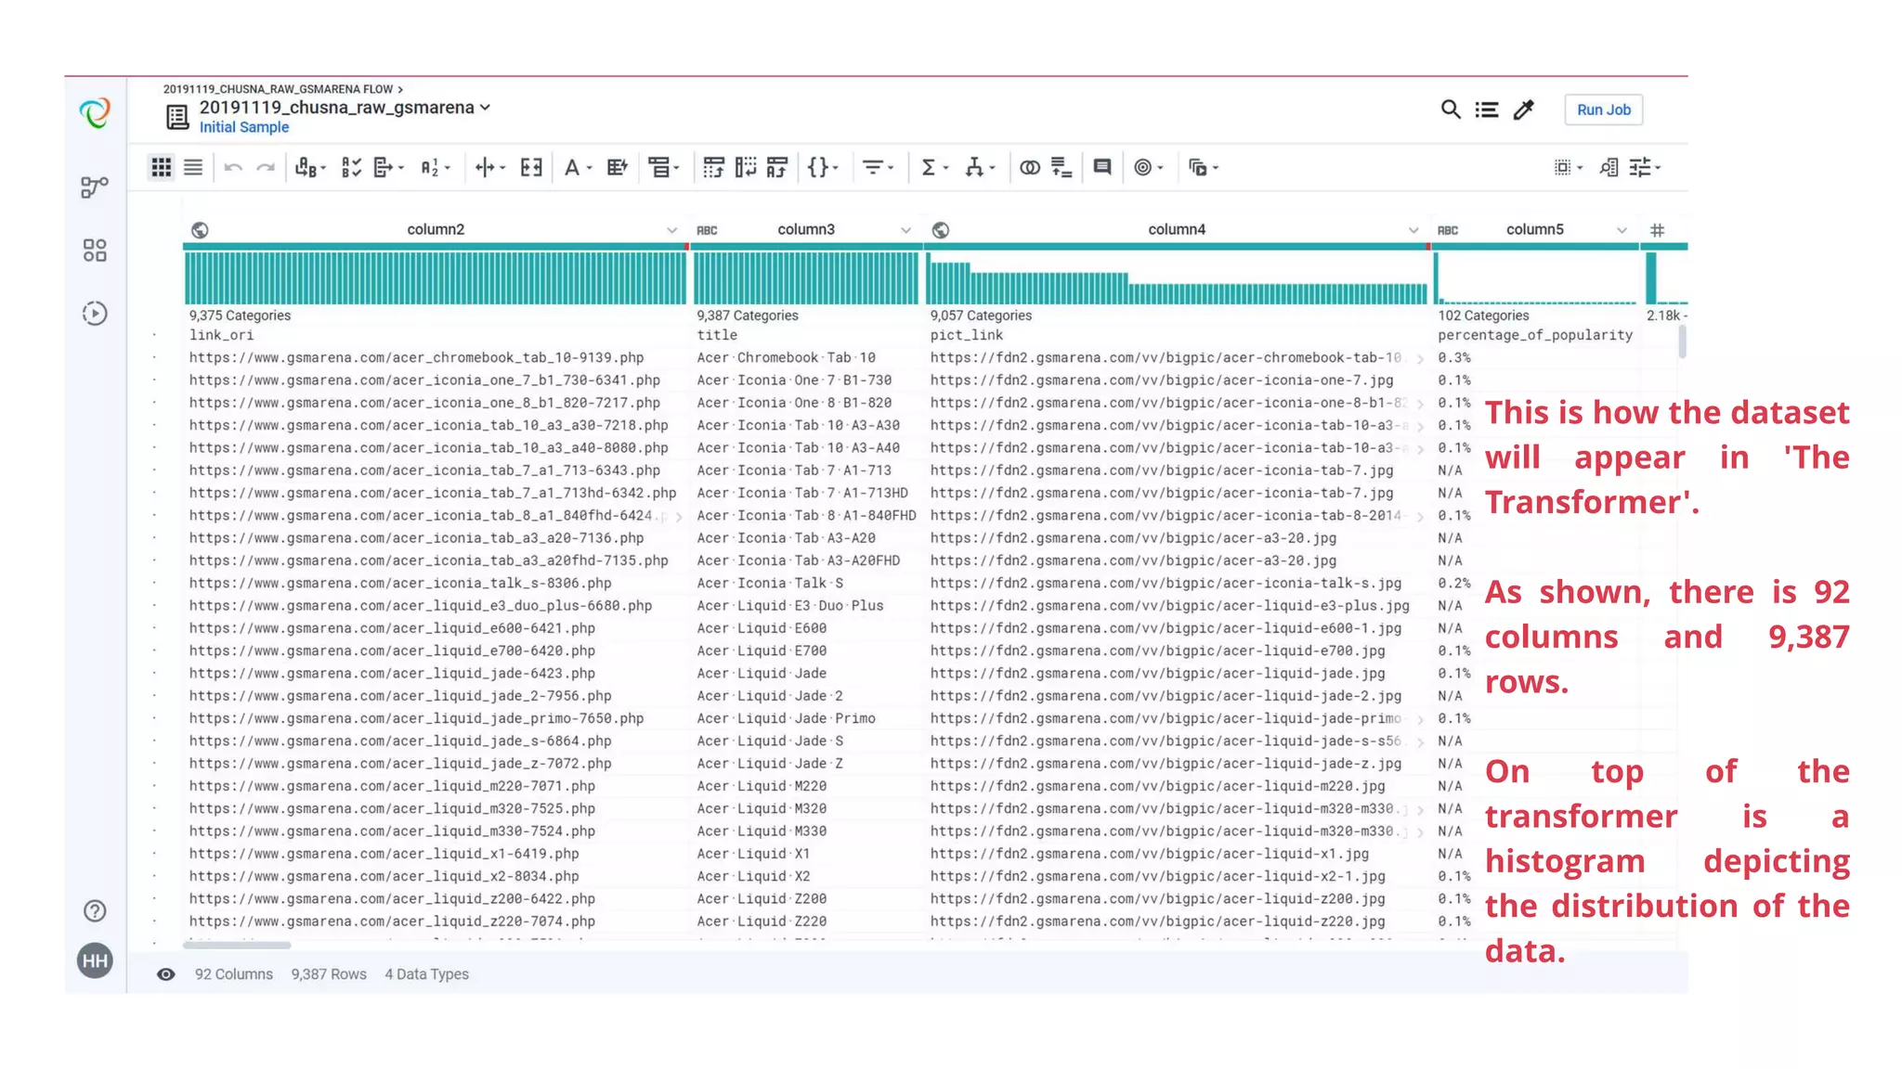Open the recipe list icon near Run Job

click(1487, 109)
